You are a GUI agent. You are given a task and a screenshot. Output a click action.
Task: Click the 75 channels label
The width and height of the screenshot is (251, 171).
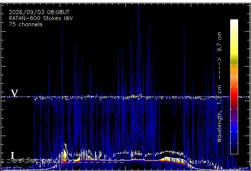26,24
